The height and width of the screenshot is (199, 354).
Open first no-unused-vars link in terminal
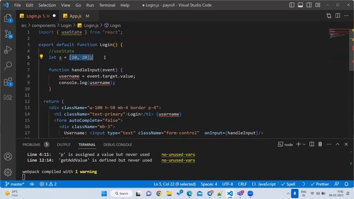(178, 155)
